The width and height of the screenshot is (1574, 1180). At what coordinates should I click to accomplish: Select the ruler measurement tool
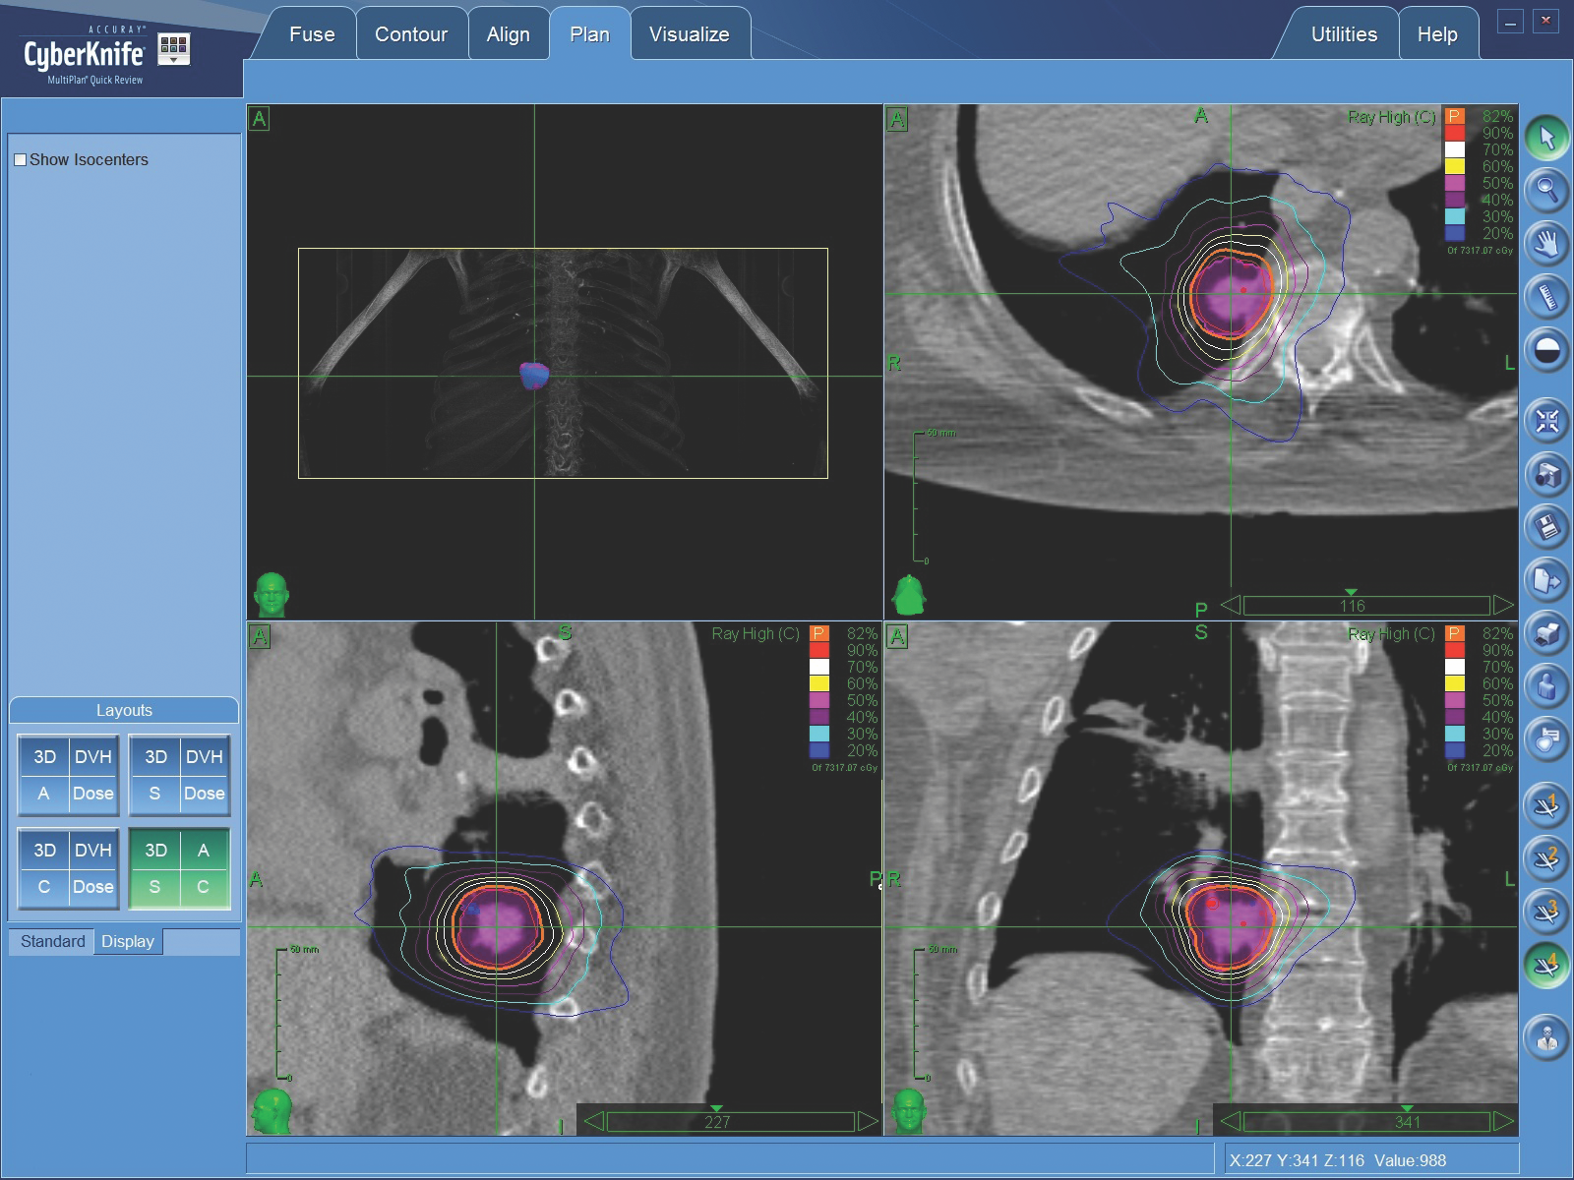tap(1546, 296)
